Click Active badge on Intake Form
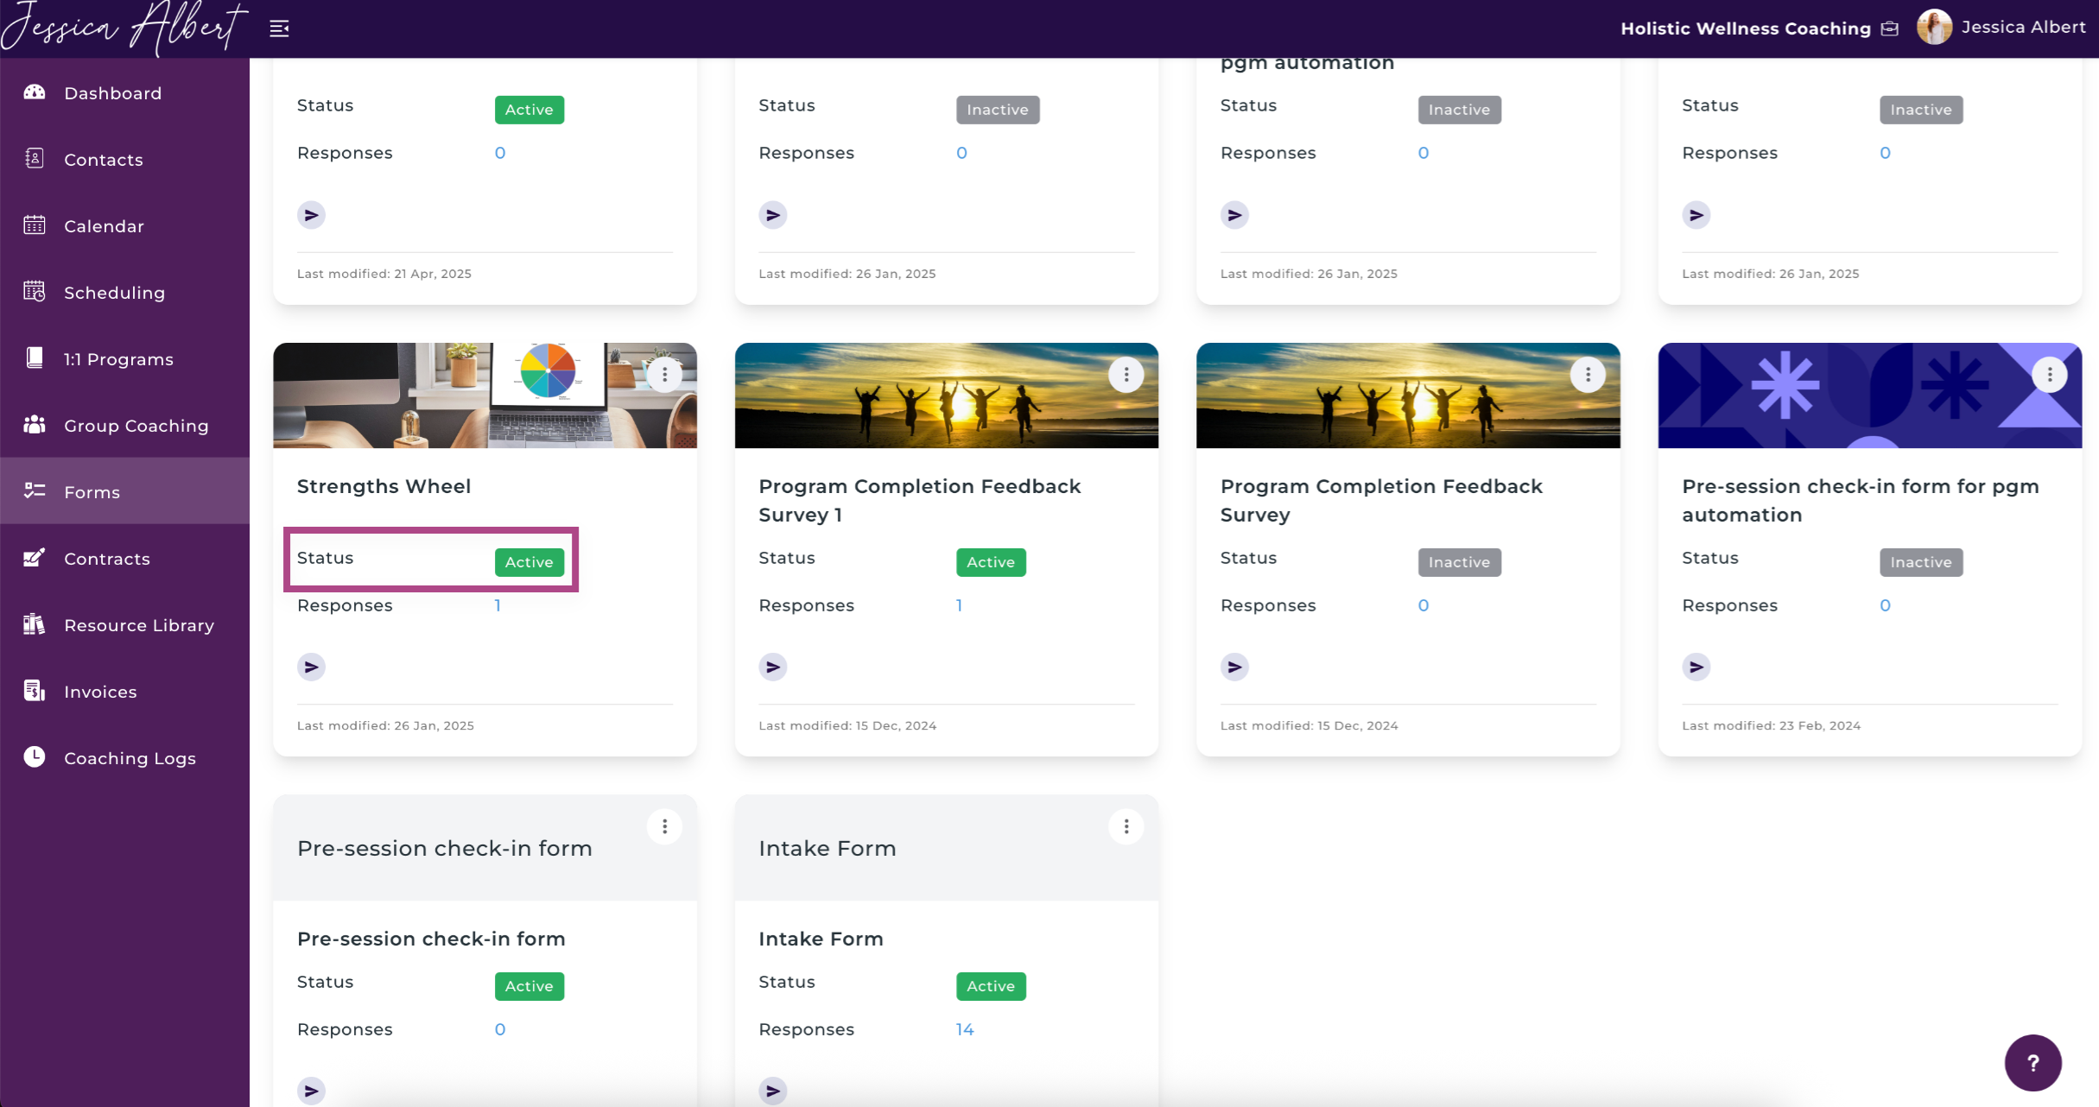The image size is (2099, 1107). tap(991, 986)
